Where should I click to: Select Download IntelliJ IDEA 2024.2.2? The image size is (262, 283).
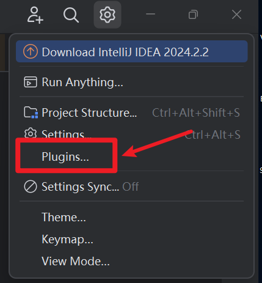[132, 51]
